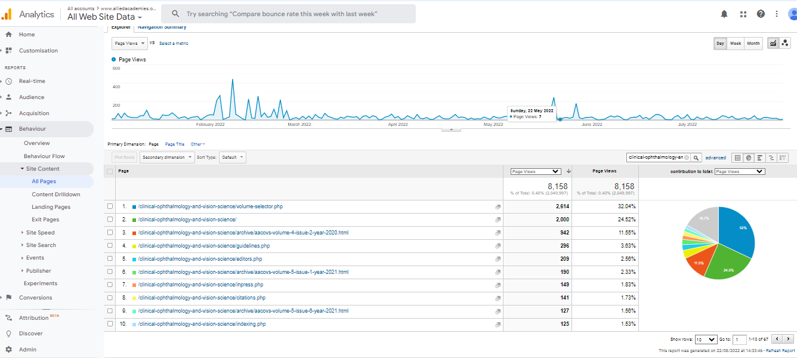797x358 pixels.
Task: Expand the Site Speed menu section
Action: click(40, 233)
